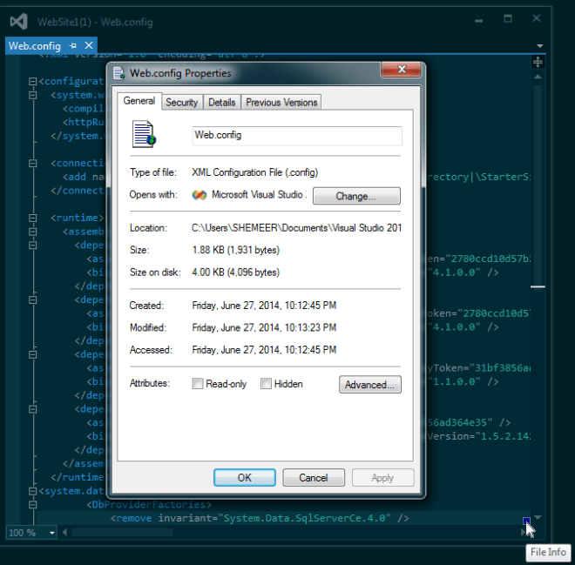Maximize the Visual Studio window

pyautogui.click(x=508, y=18)
